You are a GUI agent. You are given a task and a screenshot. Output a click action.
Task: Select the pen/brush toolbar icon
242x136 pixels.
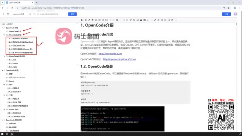155,20
